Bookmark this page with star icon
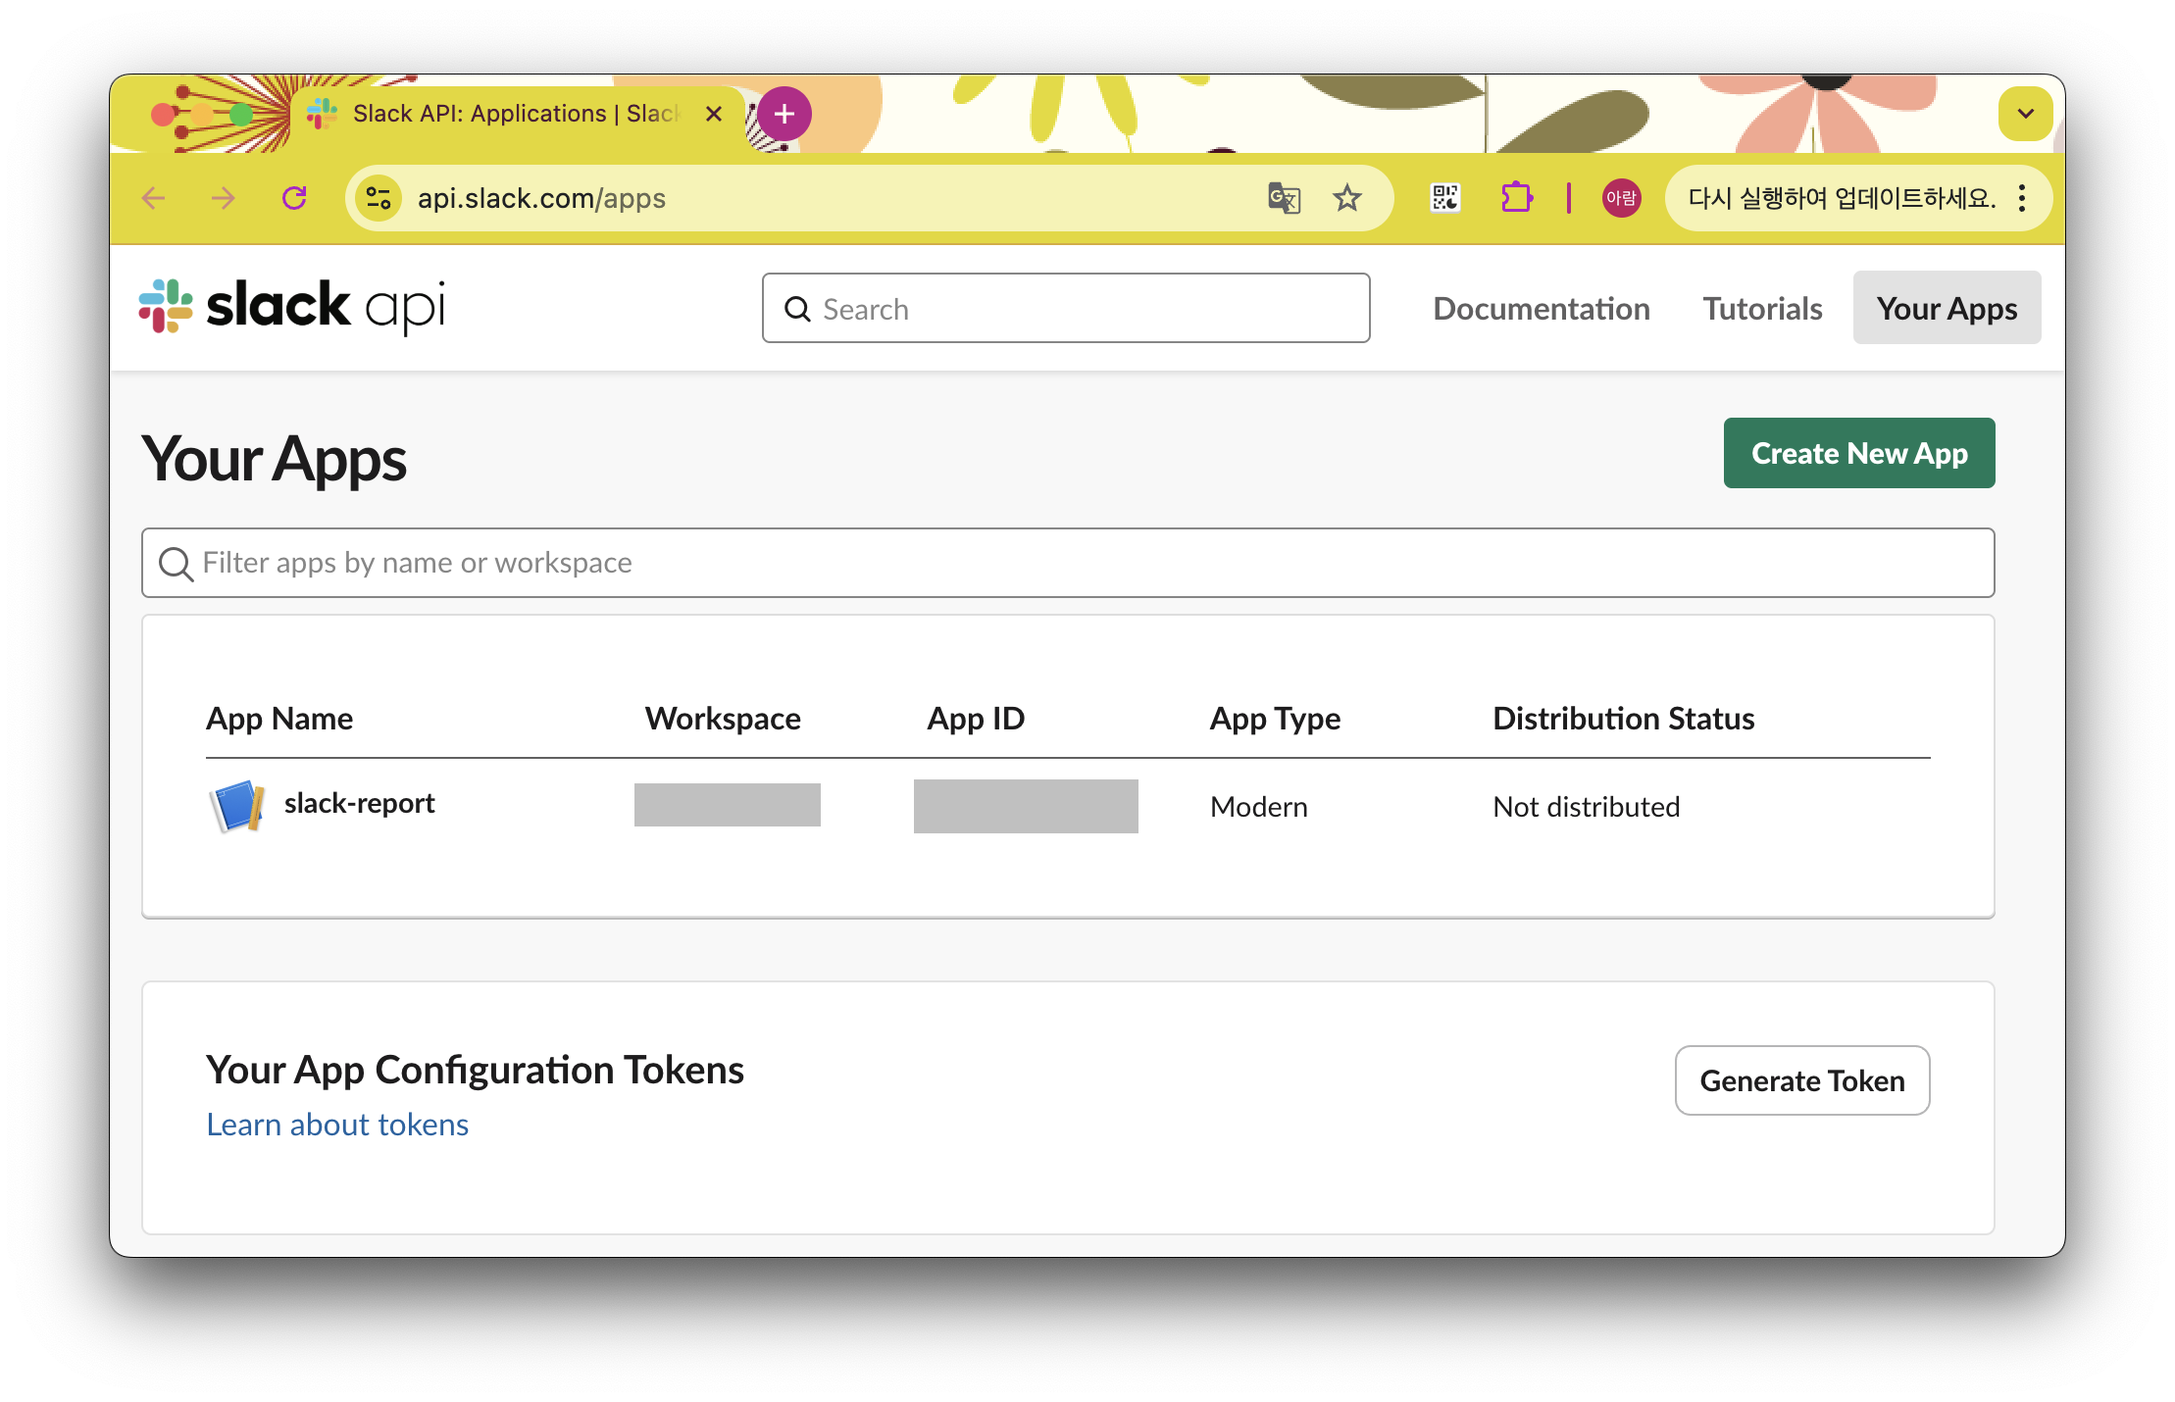Image resolution: width=2175 pixels, height=1402 pixels. pos(1347,198)
